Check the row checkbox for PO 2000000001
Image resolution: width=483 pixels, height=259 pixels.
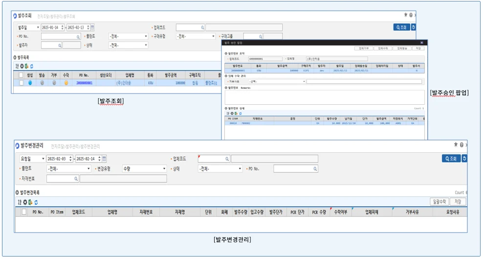pyautogui.click(x=21, y=83)
